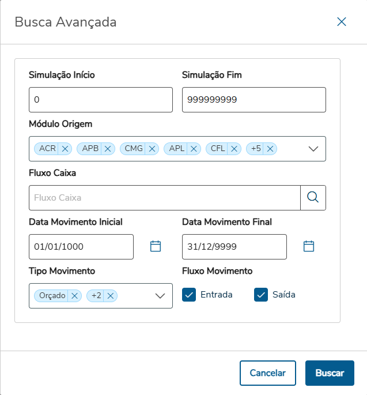Focus the Simulação Início input field

tap(100, 100)
